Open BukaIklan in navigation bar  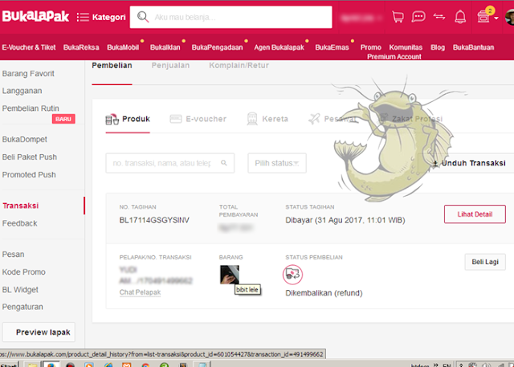click(165, 47)
